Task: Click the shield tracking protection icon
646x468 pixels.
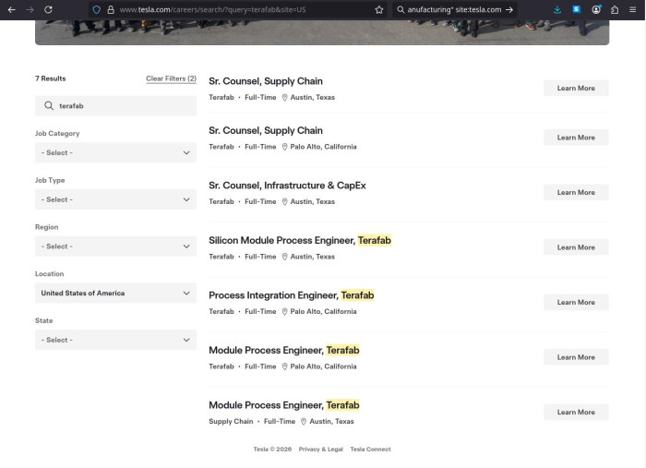Action: [x=96, y=9]
